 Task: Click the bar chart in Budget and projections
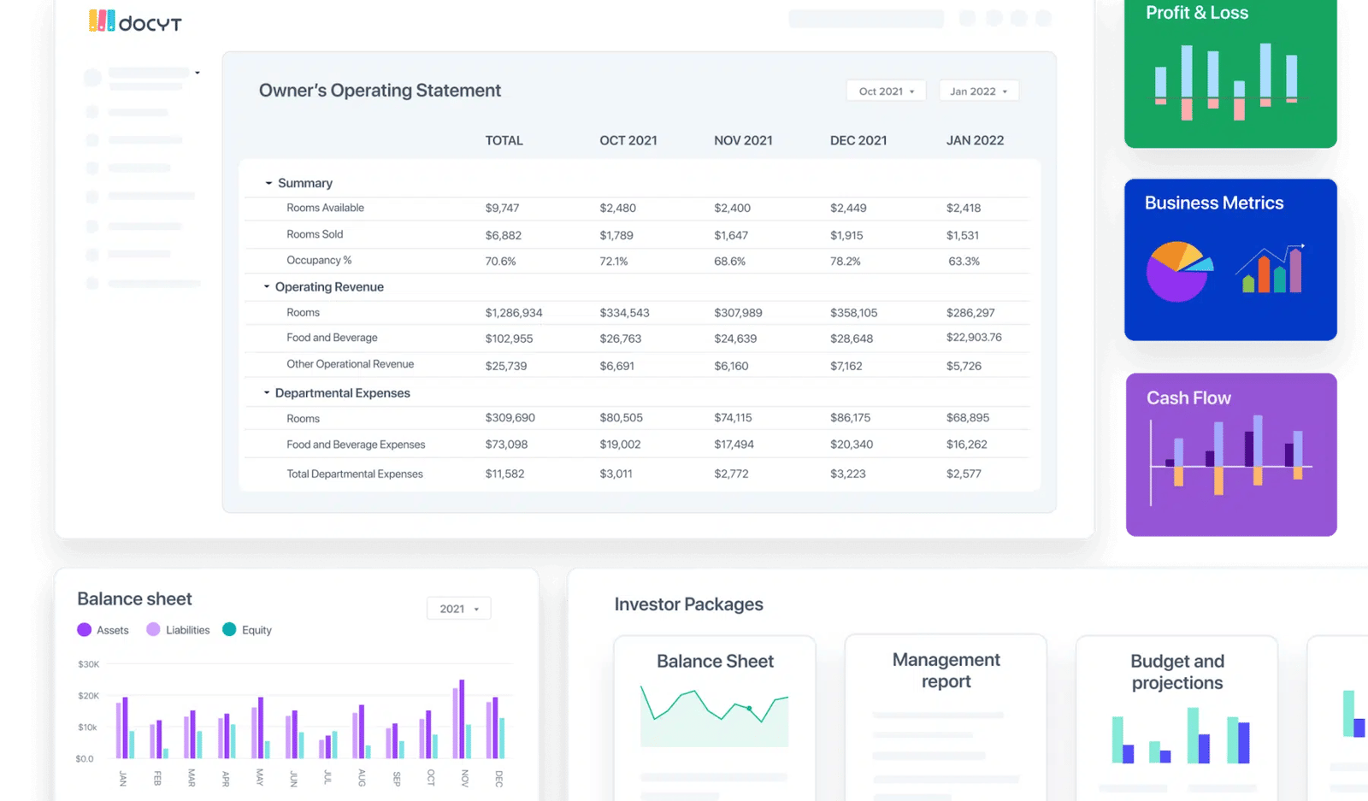(1180, 735)
